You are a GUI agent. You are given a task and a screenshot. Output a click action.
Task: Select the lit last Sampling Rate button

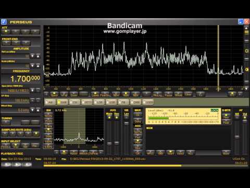pos(36,134)
